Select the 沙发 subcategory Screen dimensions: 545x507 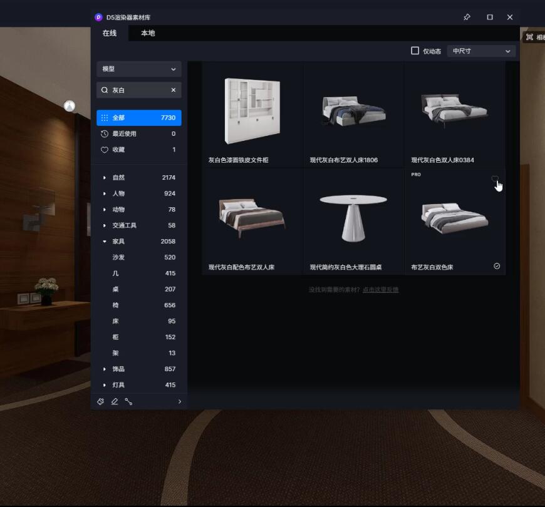click(138, 257)
